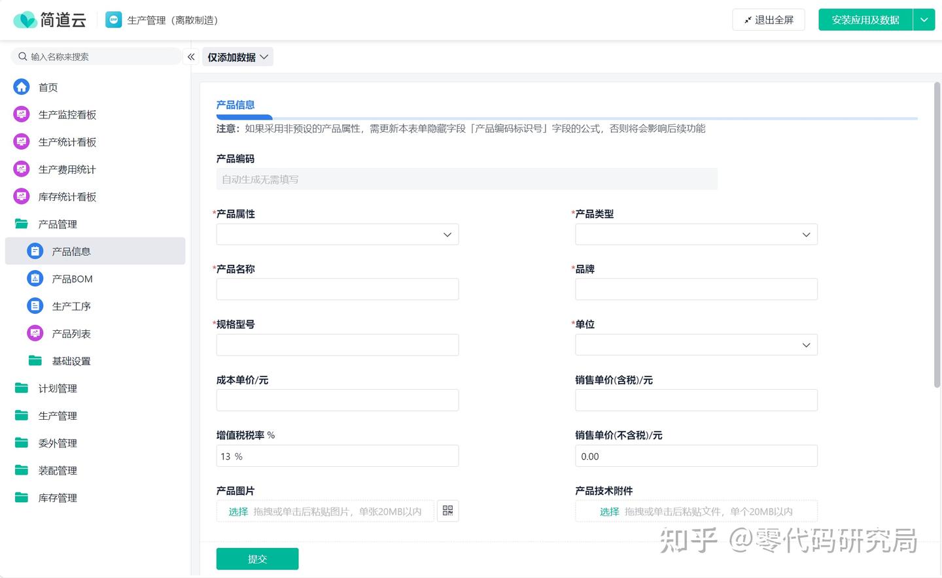Viewport: 942px width, 578px height.
Task: Open the 生产监控看板 dashboard icon
Action: (22, 114)
